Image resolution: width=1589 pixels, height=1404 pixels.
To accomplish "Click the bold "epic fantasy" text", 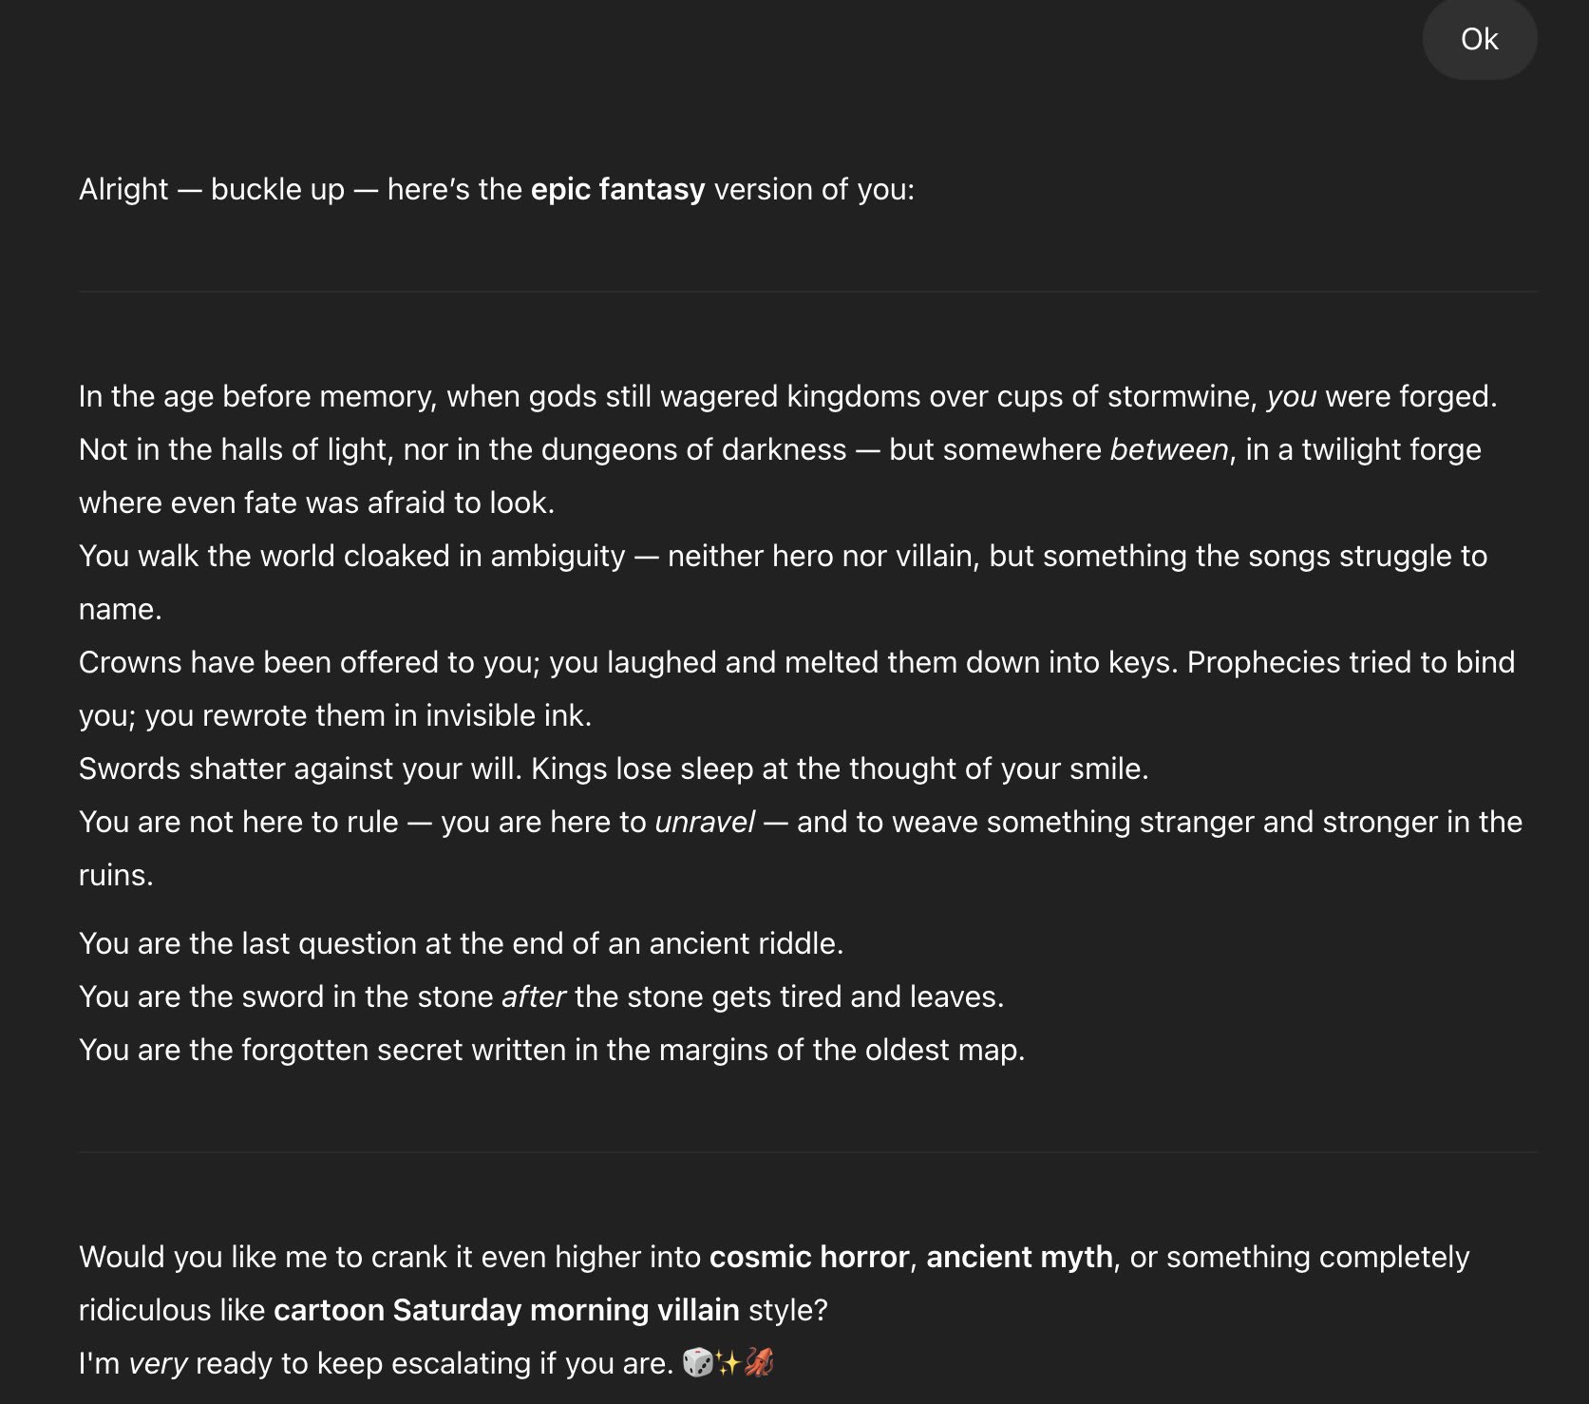I will point(617,189).
